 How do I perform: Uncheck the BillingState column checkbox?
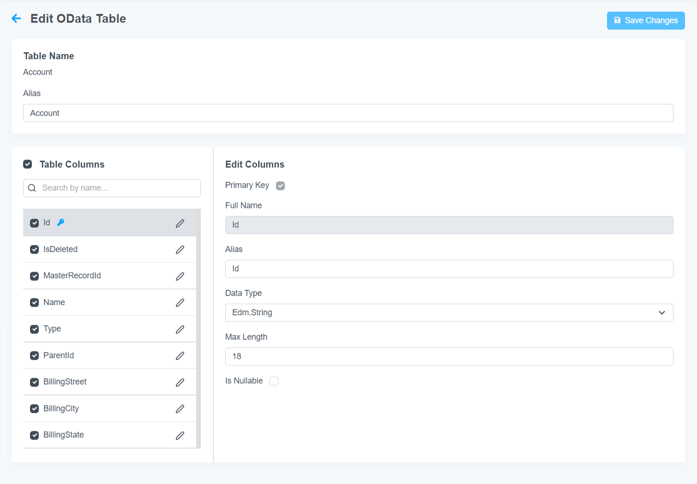point(35,435)
